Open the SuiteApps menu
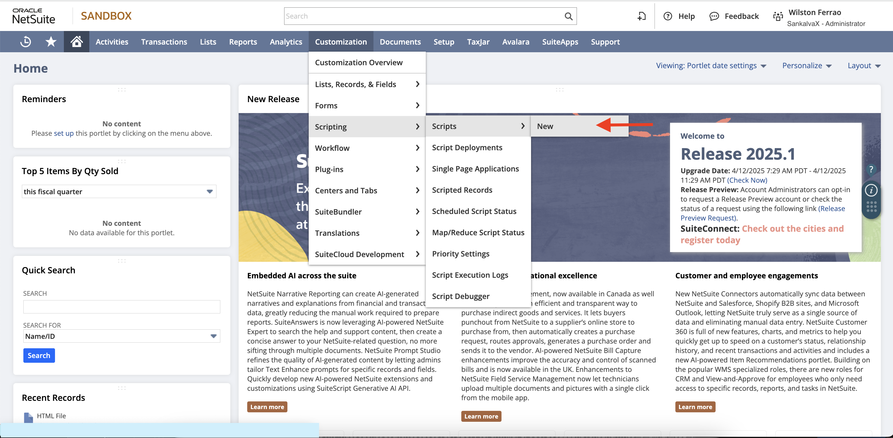Screen dimensions: 893x438 560,42
